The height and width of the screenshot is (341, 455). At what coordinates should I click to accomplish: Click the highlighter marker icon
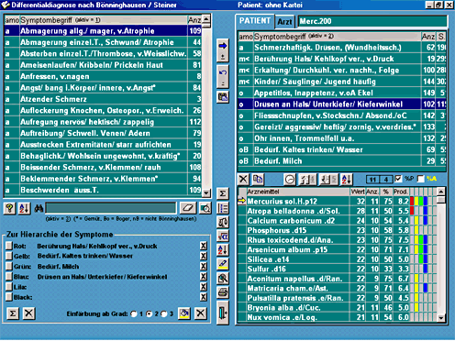pos(223,264)
